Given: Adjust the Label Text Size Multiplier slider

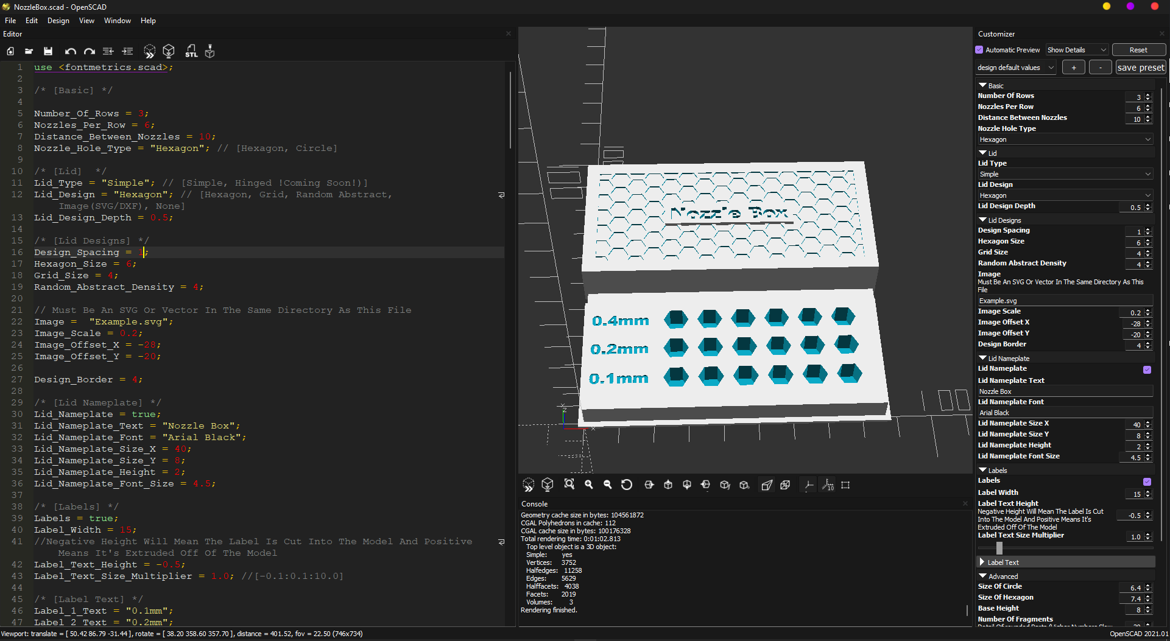Looking at the screenshot, I should [x=999, y=548].
